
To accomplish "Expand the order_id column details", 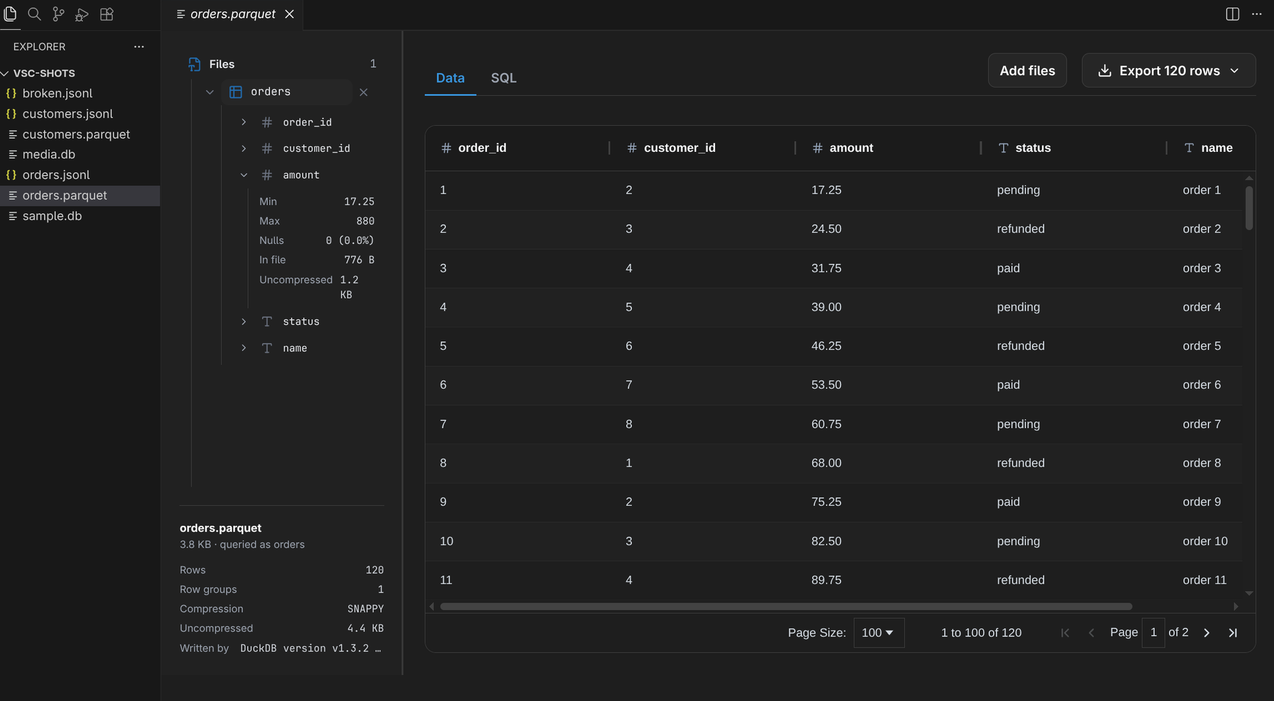I will point(243,122).
